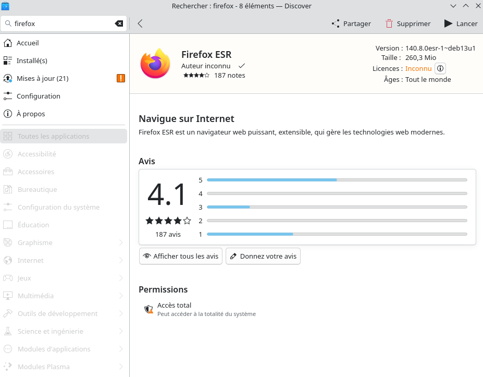Click the Firefox ESR logo

tap(155, 64)
